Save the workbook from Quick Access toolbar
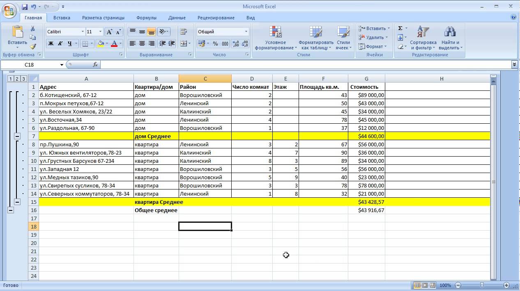Screen dimensions: 520x291 coord(25,7)
